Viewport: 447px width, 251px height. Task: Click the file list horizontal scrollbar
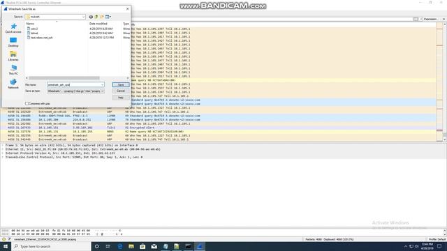(64, 78)
